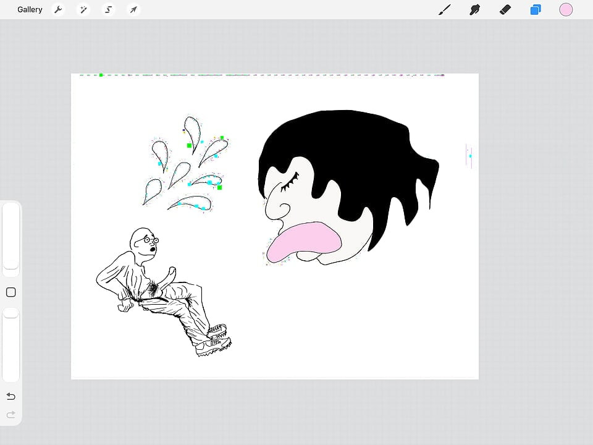The width and height of the screenshot is (593, 445).
Task: Select the Paint brush tool
Action: [x=445, y=9]
